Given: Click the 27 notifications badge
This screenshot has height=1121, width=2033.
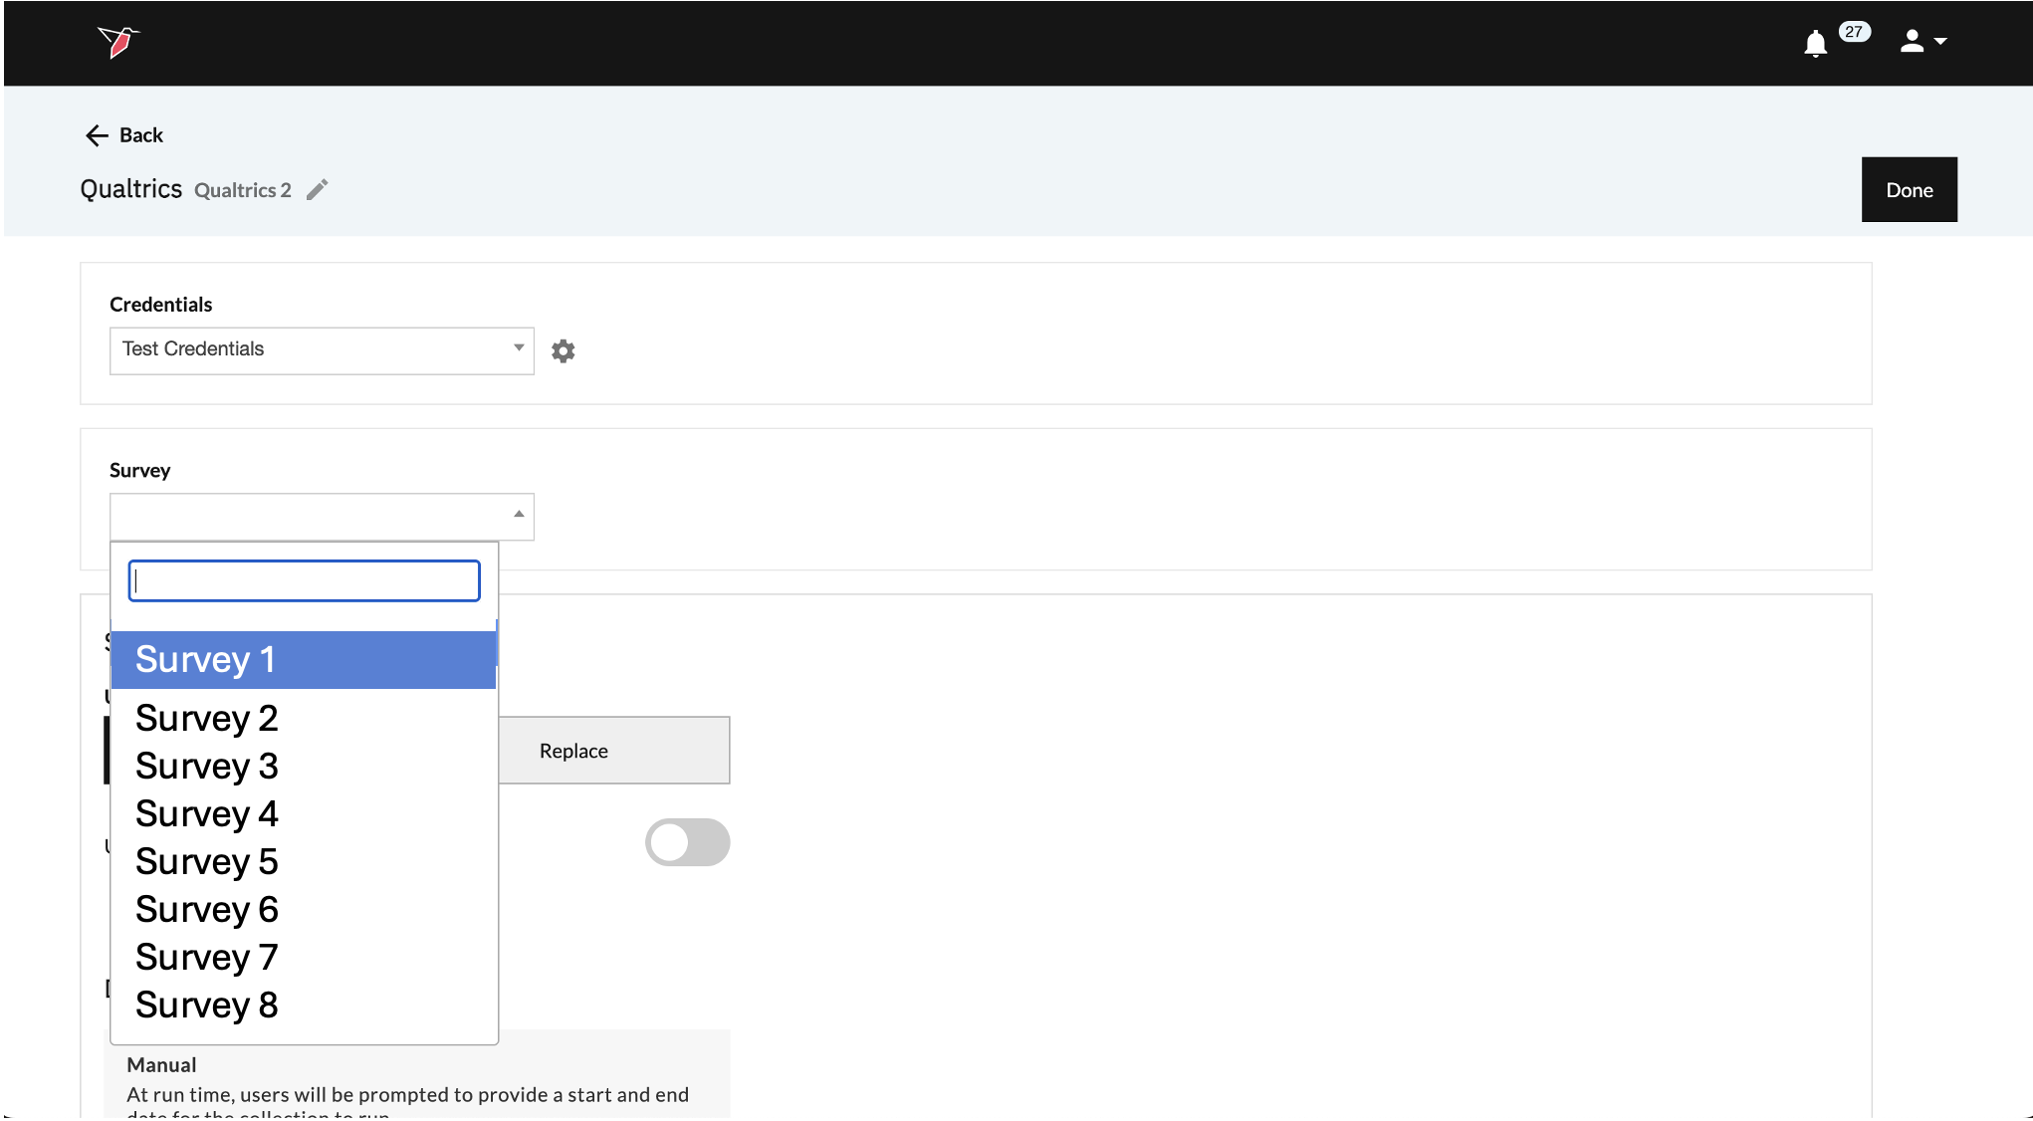Looking at the screenshot, I should tap(1853, 32).
